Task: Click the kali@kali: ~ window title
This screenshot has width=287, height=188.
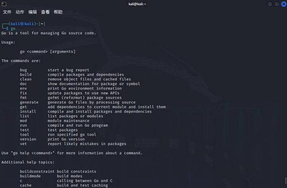Action: pyautogui.click(x=137, y=4)
